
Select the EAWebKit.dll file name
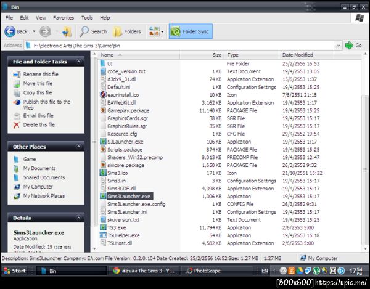[121, 103]
